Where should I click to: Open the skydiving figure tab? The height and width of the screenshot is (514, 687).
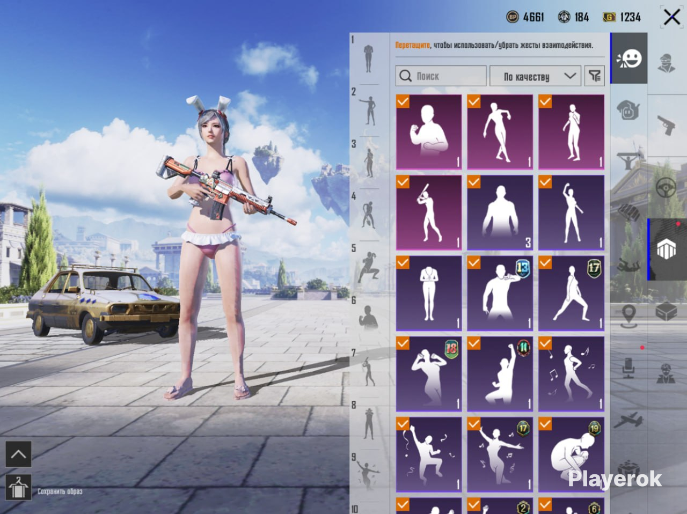628,265
